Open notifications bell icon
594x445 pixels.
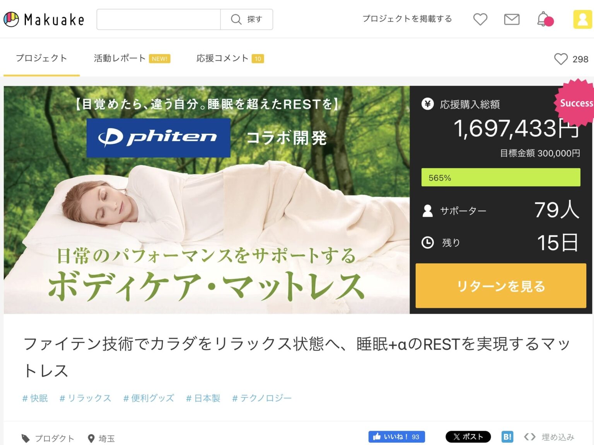(x=544, y=19)
